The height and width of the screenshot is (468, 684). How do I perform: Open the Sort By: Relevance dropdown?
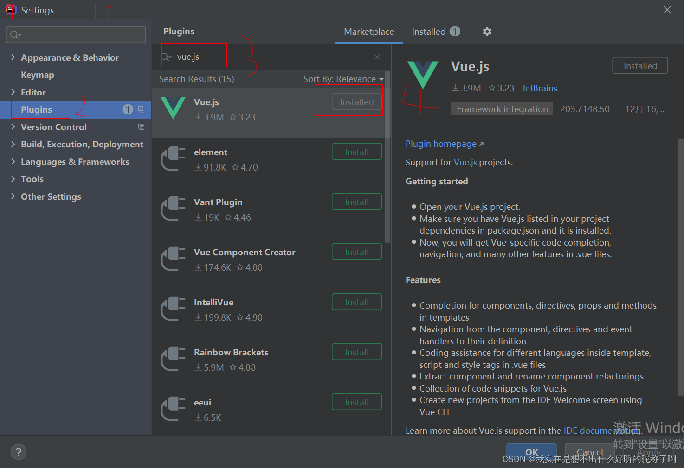[x=343, y=79]
